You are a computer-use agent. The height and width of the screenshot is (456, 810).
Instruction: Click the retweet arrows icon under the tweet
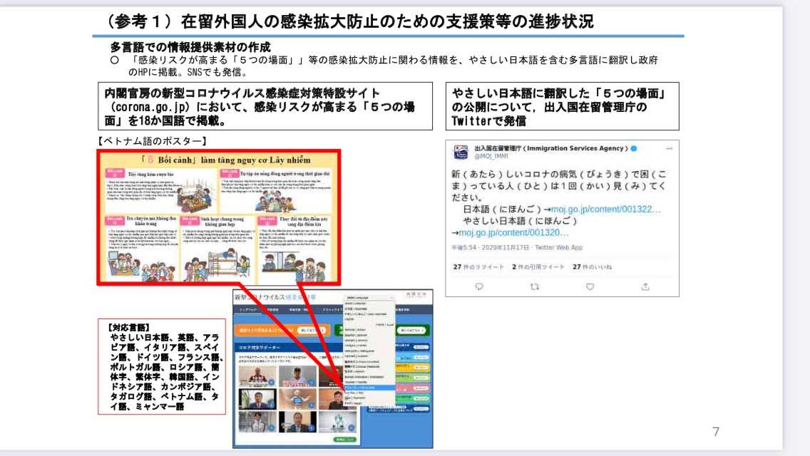coord(535,286)
